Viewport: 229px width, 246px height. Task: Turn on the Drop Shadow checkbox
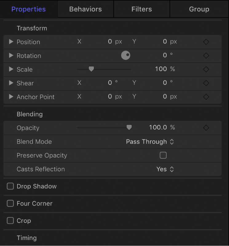point(10,186)
